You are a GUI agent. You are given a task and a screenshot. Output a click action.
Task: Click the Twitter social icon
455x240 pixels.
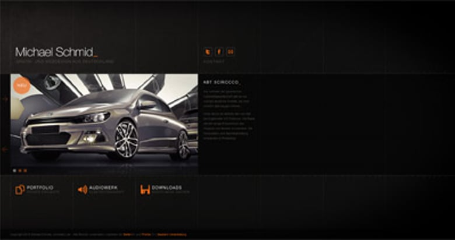(208, 52)
